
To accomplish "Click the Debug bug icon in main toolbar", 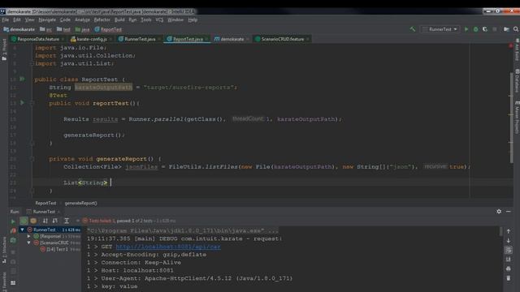I will (x=475, y=29).
